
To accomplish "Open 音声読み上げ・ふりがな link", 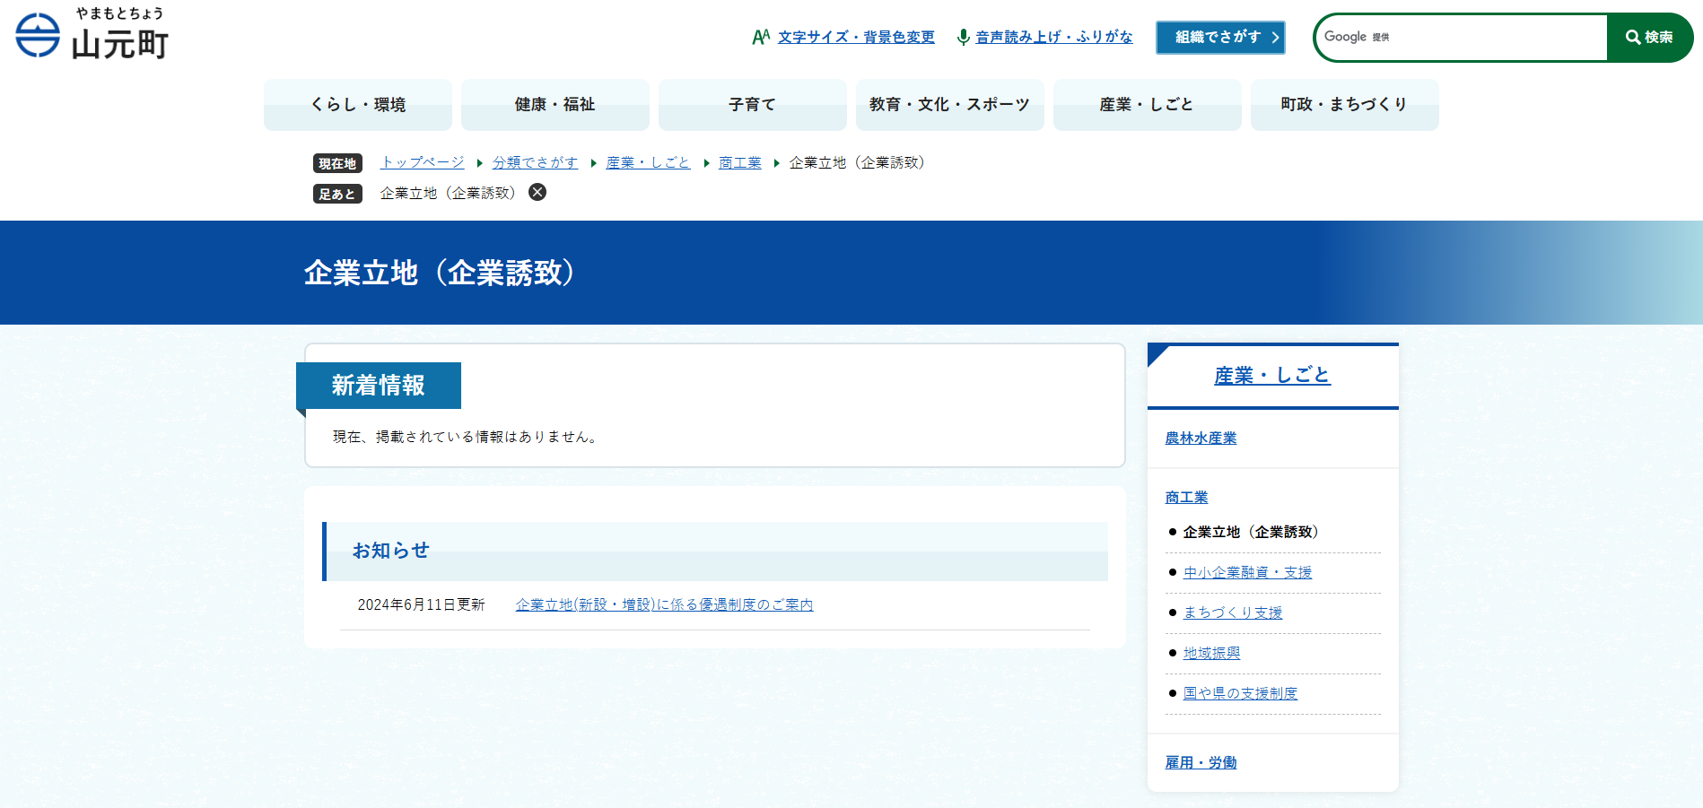I will click(1054, 37).
